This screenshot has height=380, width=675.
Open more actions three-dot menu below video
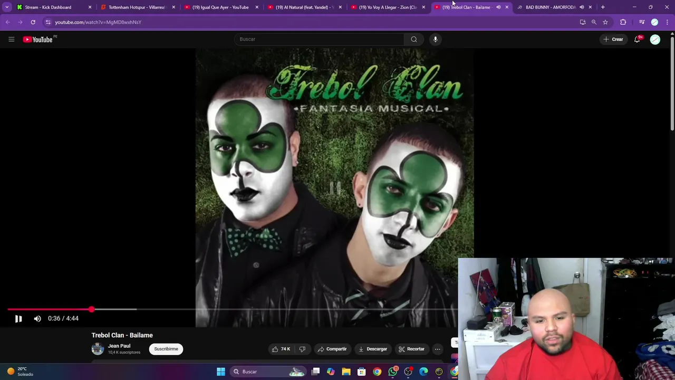click(437, 349)
